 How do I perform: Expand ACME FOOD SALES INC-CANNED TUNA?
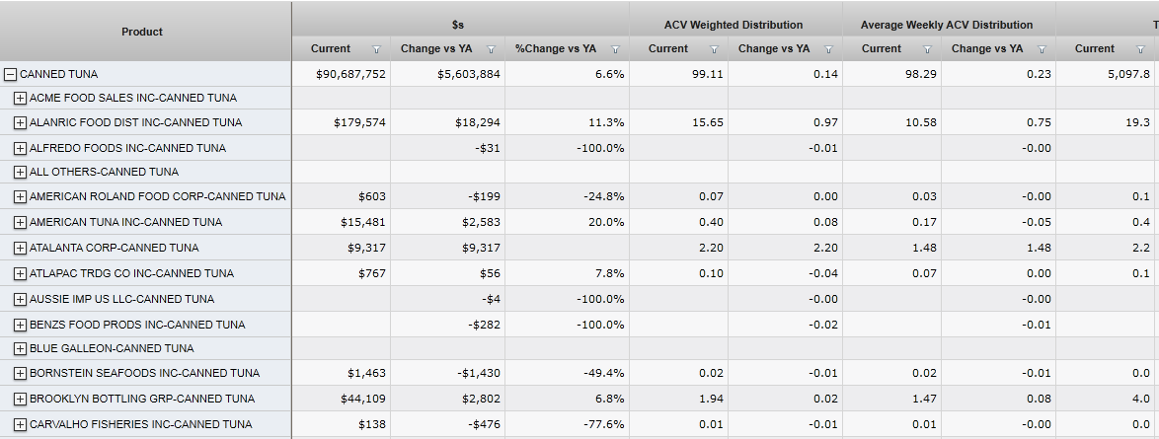(20, 98)
